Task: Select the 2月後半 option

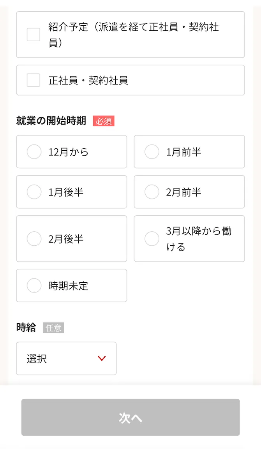Action: tap(34, 239)
